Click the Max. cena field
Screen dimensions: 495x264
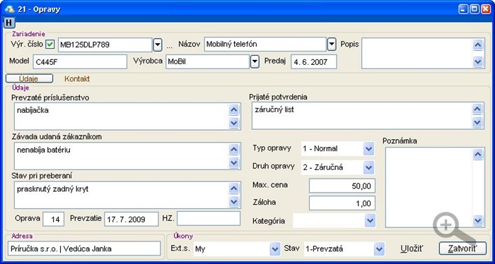click(x=342, y=186)
